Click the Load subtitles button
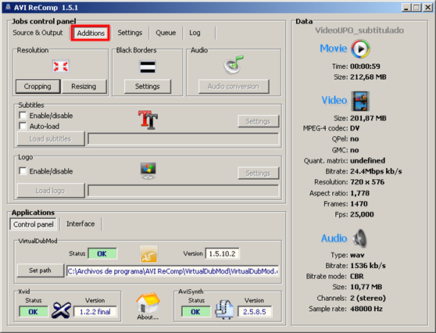Viewport: 436px width, 333px height. 51,139
